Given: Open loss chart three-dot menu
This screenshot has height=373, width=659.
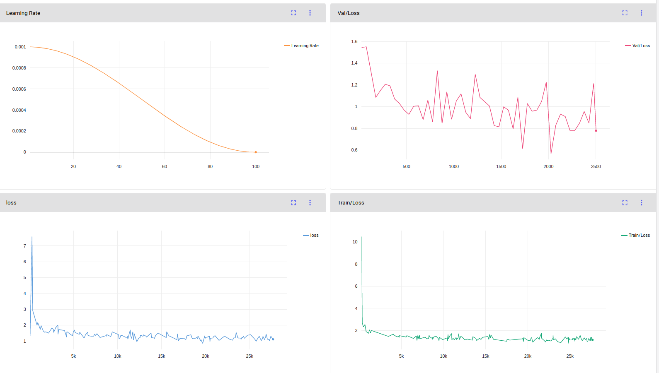Looking at the screenshot, I should tap(310, 202).
